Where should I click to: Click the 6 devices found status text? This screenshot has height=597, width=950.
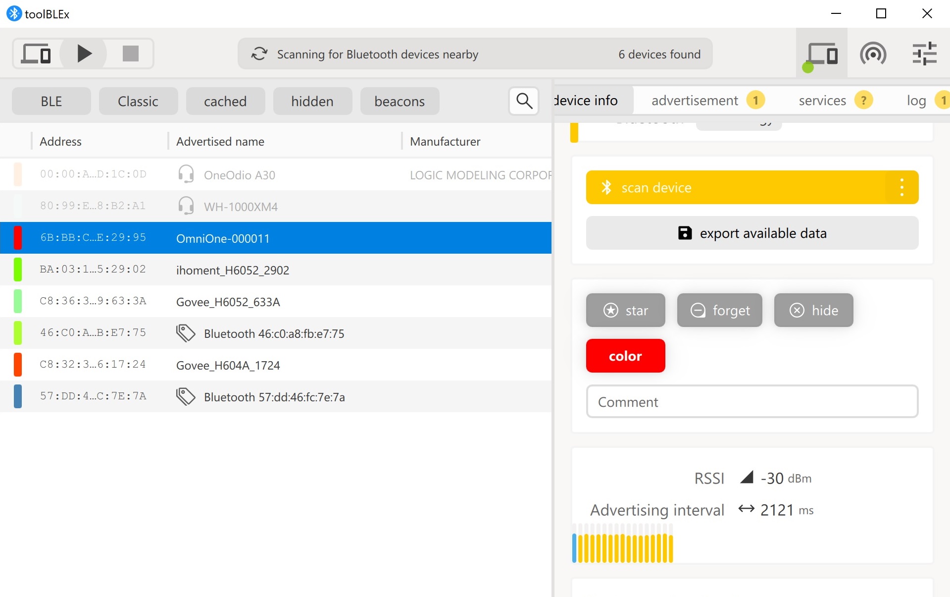[x=659, y=54]
